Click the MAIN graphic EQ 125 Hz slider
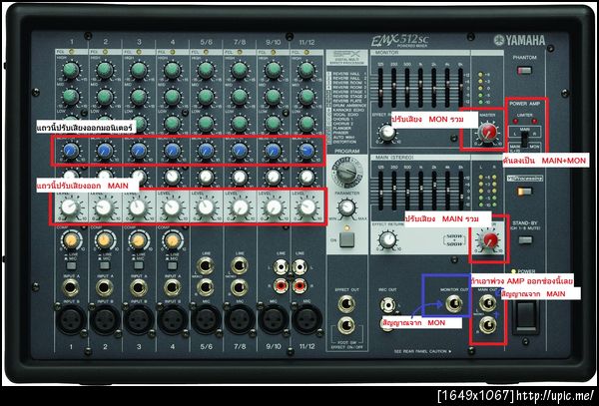This screenshot has height=406, width=599. click(380, 191)
